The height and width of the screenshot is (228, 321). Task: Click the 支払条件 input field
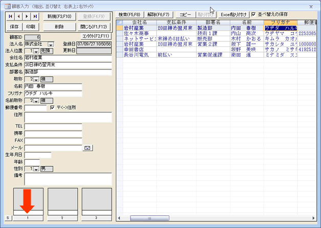[68, 65]
